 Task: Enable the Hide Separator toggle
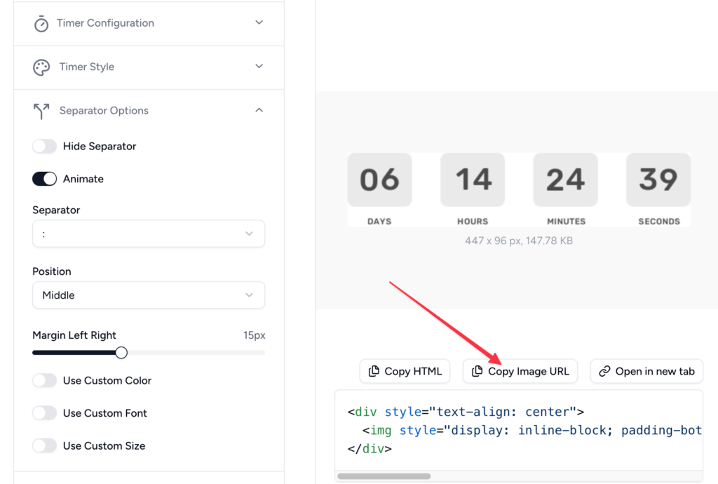44,146
